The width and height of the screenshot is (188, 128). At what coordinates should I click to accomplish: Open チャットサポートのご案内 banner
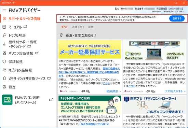click(x=90, y=105)
